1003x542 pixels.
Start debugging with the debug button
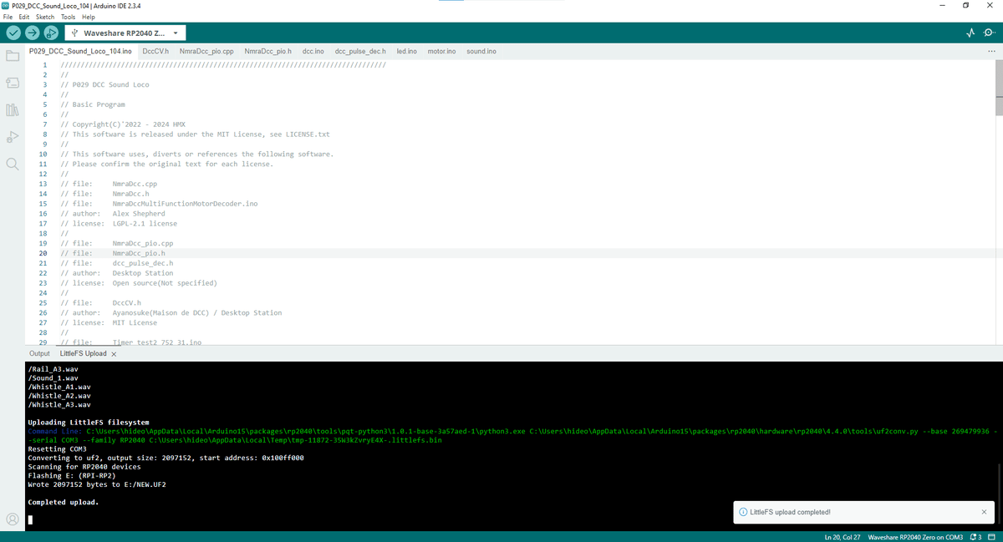[50, 33]
